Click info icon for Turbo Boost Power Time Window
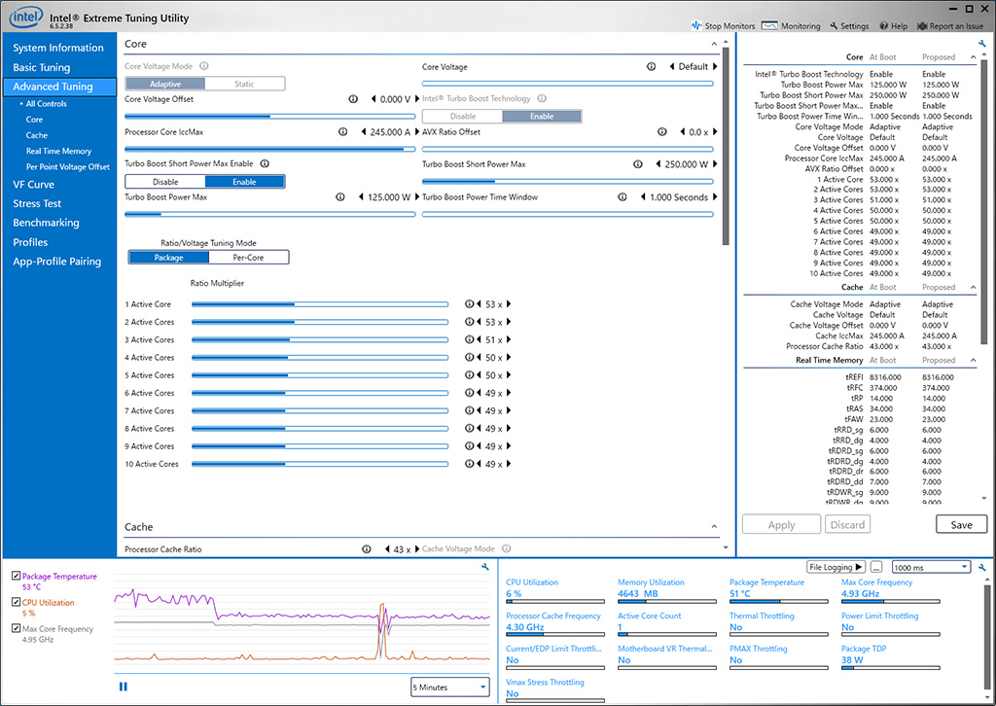This screenshot has height=706, width=996. tap(622, 196)
